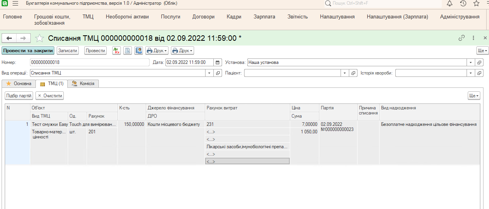Click into the Номер input field
The image size is (489, 209).
tap(89, 62)
